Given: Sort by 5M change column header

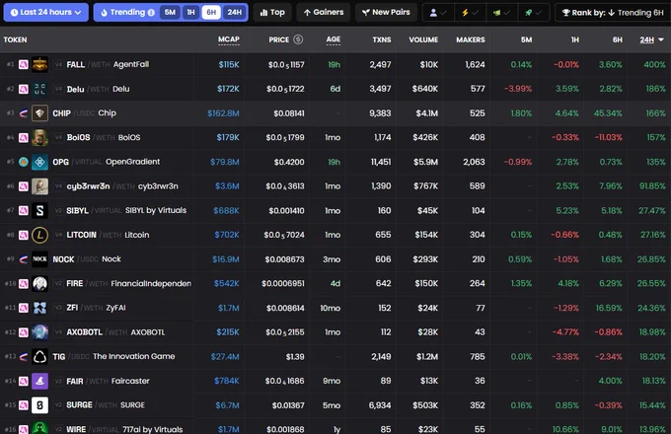Looking at the screenshot, I should (526, 39).
